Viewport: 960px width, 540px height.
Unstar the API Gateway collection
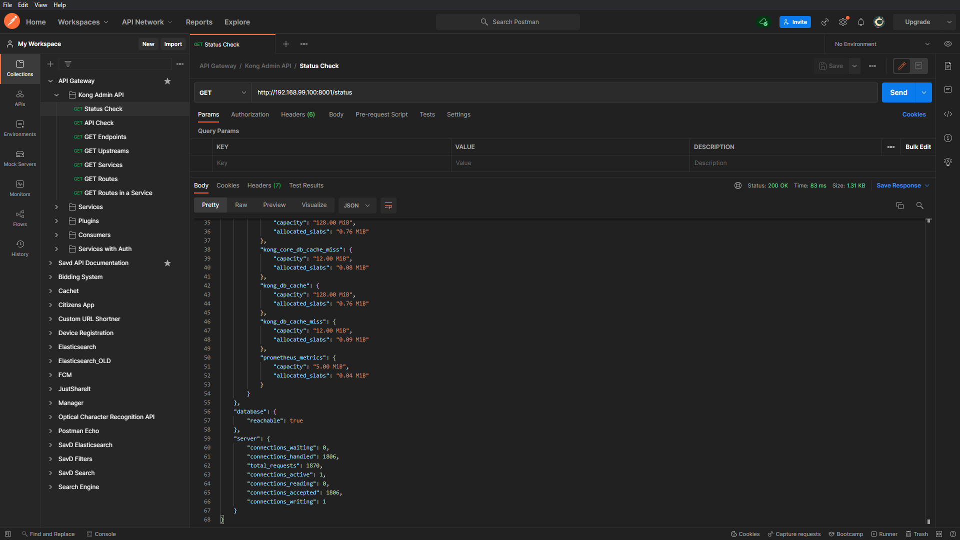click(167, 81)
